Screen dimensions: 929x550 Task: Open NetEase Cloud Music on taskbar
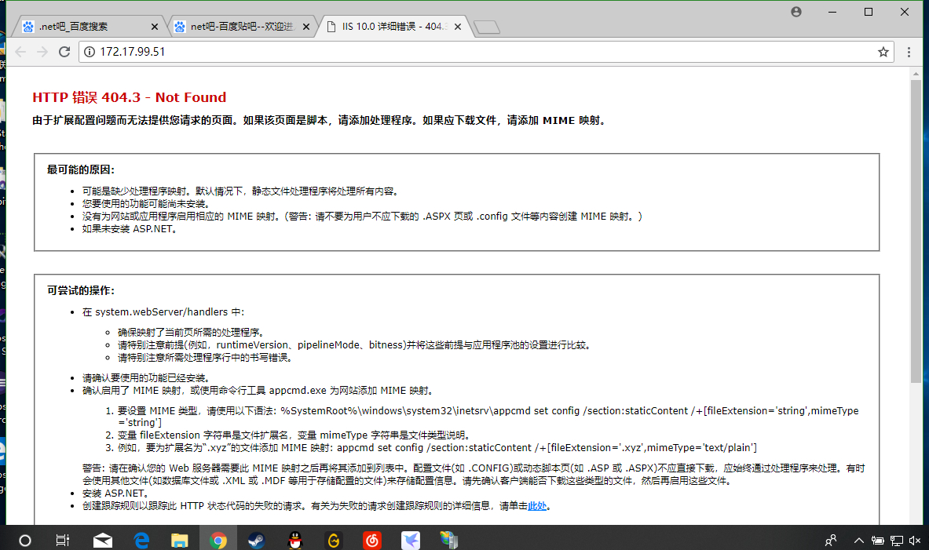pos(372,540)
